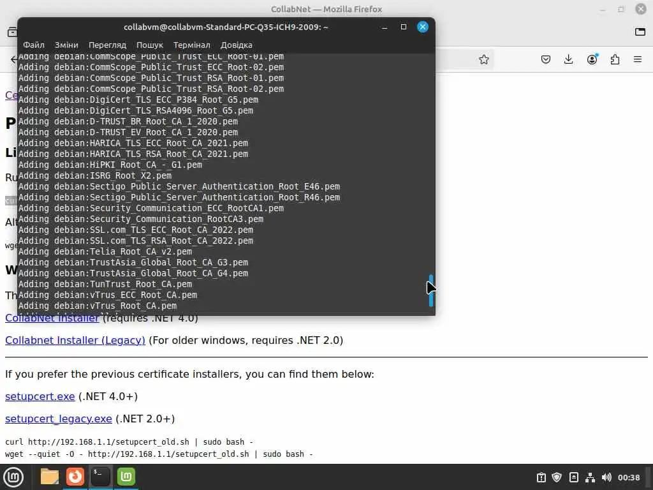Download setupcert.exe link
653x490 pixels.
click(40, 396)
